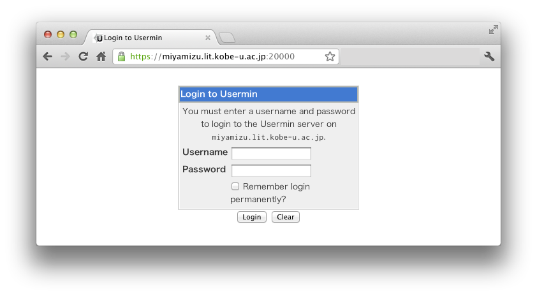Enter fullscreen with the expand arrows icon
The image size is (537, 296).
494,29
